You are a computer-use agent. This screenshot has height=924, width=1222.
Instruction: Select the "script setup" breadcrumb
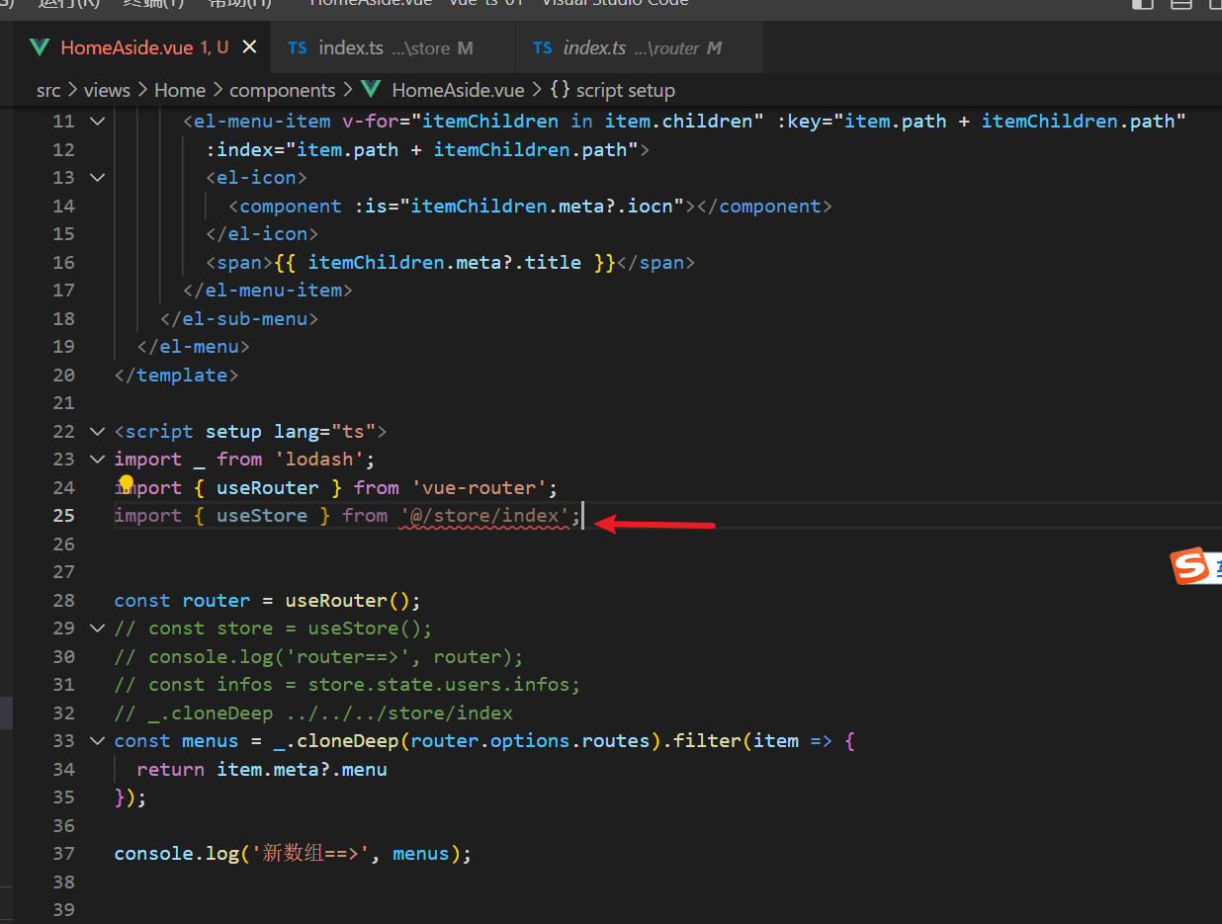click(626, 90)
